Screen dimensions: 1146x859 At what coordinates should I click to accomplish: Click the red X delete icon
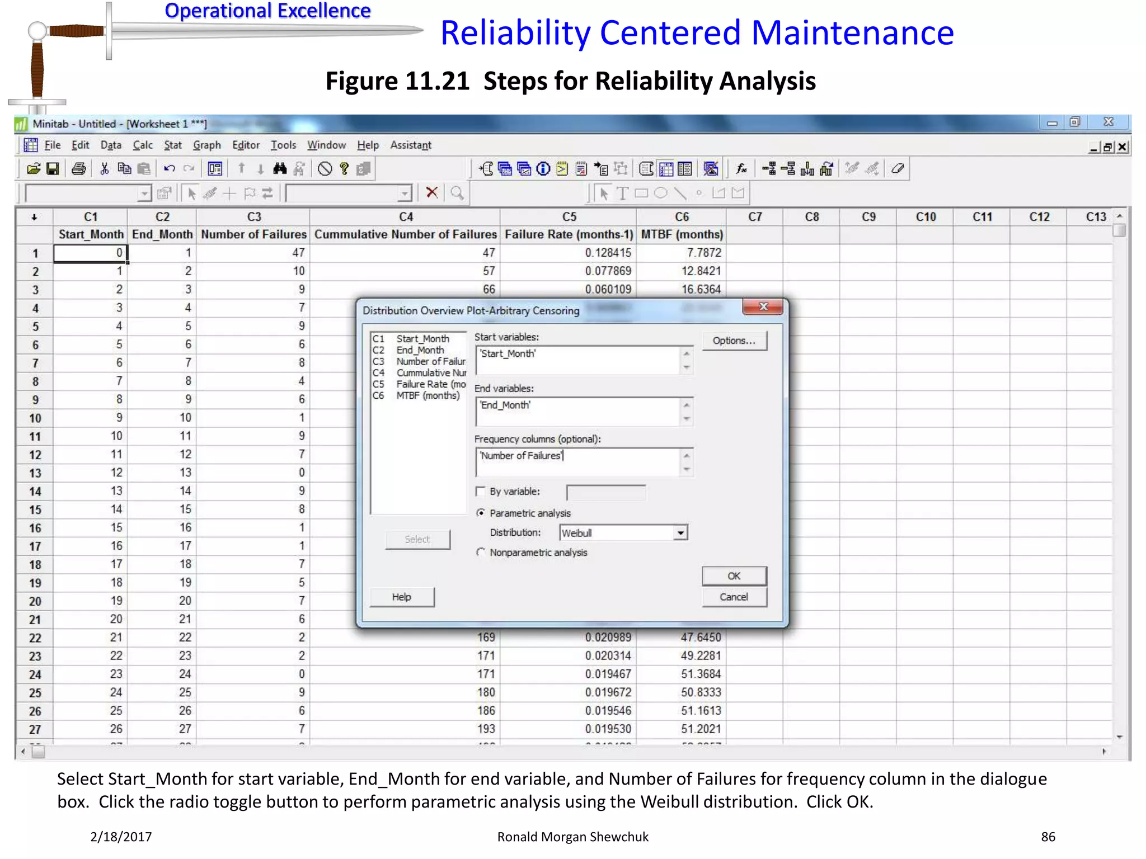[431, 193]
